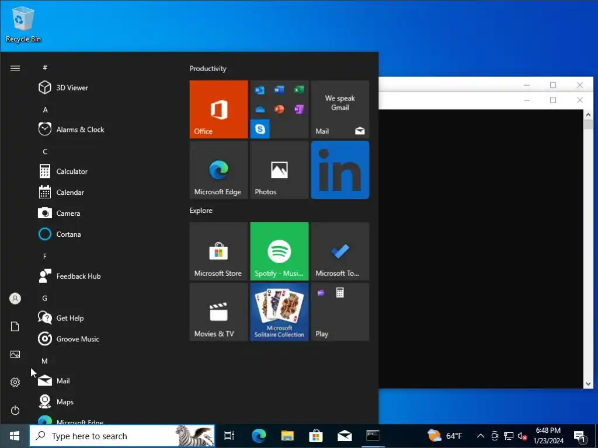This screenshot has width=598, height=448.
Task: Open the LinkedIn tile
Action: (x=340, y=170)
